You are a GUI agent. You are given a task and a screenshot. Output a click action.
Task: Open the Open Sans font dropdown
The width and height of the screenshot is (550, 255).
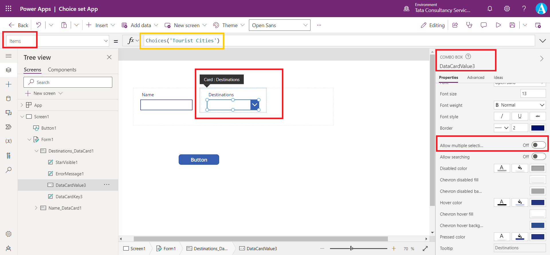[279, 25]
